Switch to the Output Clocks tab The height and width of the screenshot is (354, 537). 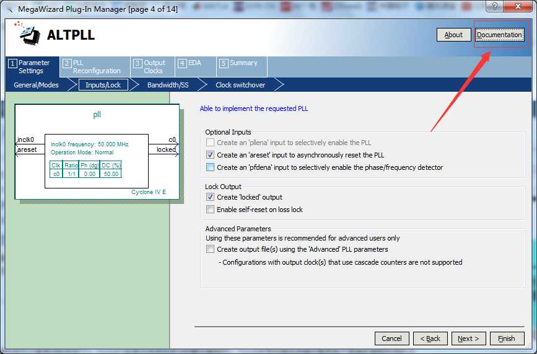pyautogui.click(x=153, y=67)
